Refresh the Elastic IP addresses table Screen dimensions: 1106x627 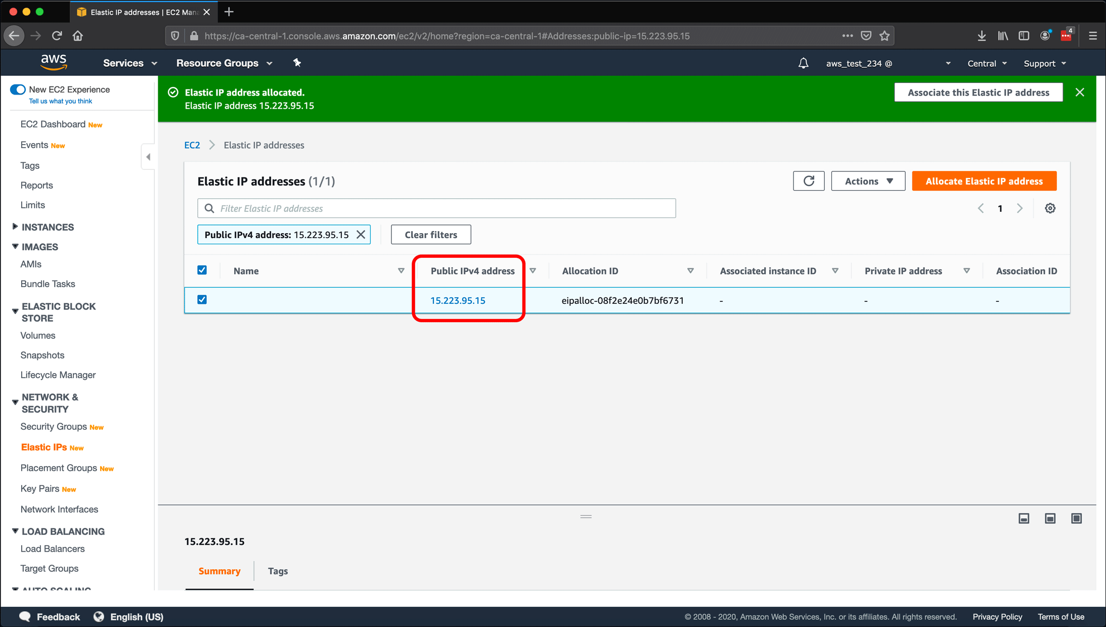(809, 181)
